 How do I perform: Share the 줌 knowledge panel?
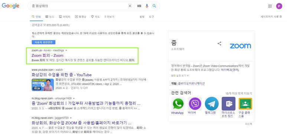(x=219, y=43)
